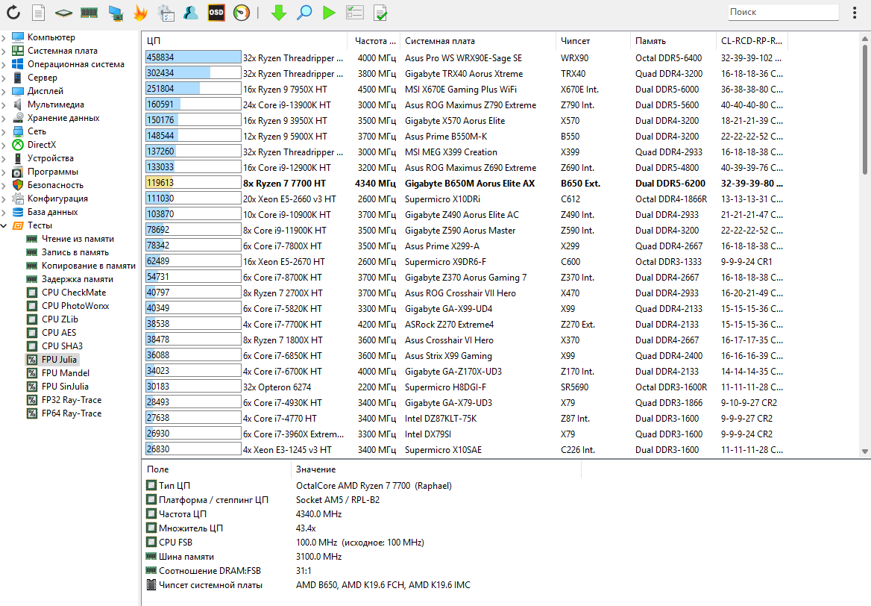Viewport: 871px width, 606px height.
Task: Click the green down arrow icon
Action: click(278, 12)
